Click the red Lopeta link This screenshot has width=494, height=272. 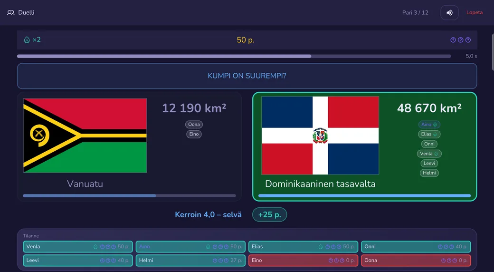[x=475, y=13]
